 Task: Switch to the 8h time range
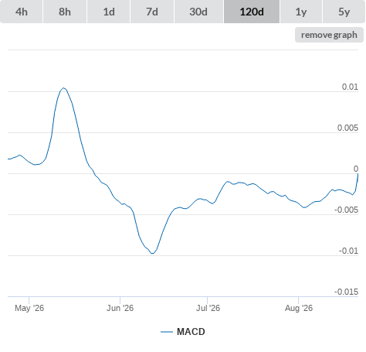click(65, 12)
